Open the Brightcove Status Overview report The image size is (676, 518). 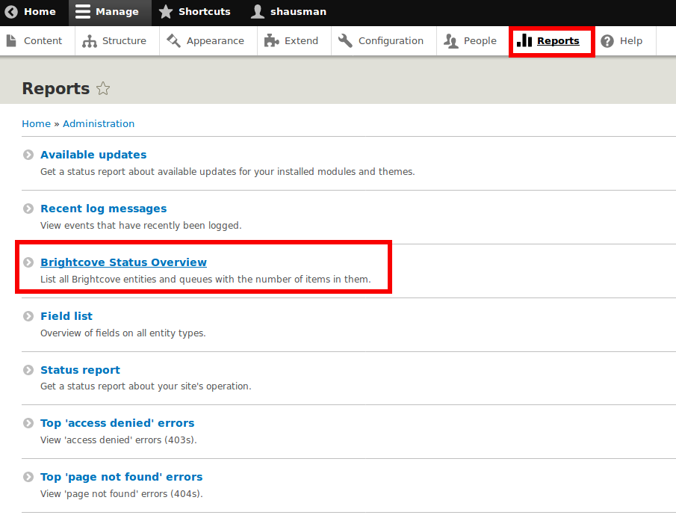click(123, 262)
